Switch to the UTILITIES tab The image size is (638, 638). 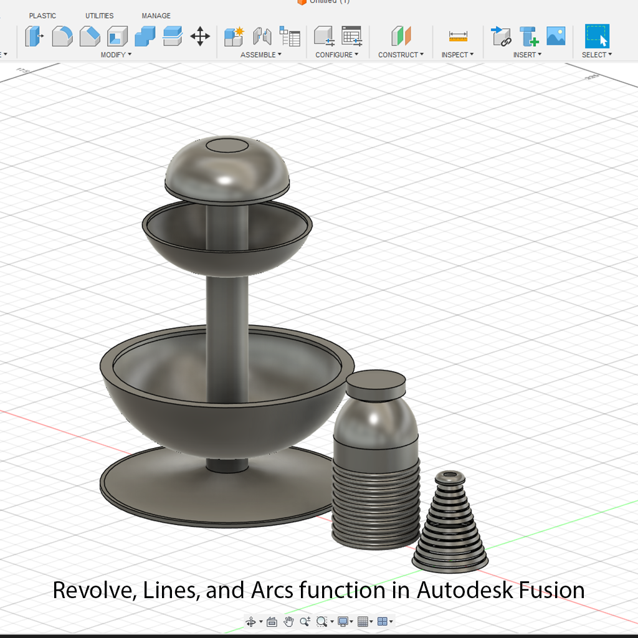pos(100,16)
